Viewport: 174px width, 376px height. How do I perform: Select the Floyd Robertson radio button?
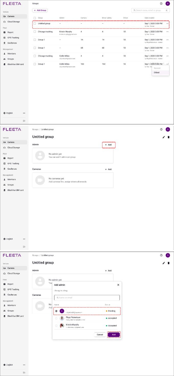tap(56, 318)
